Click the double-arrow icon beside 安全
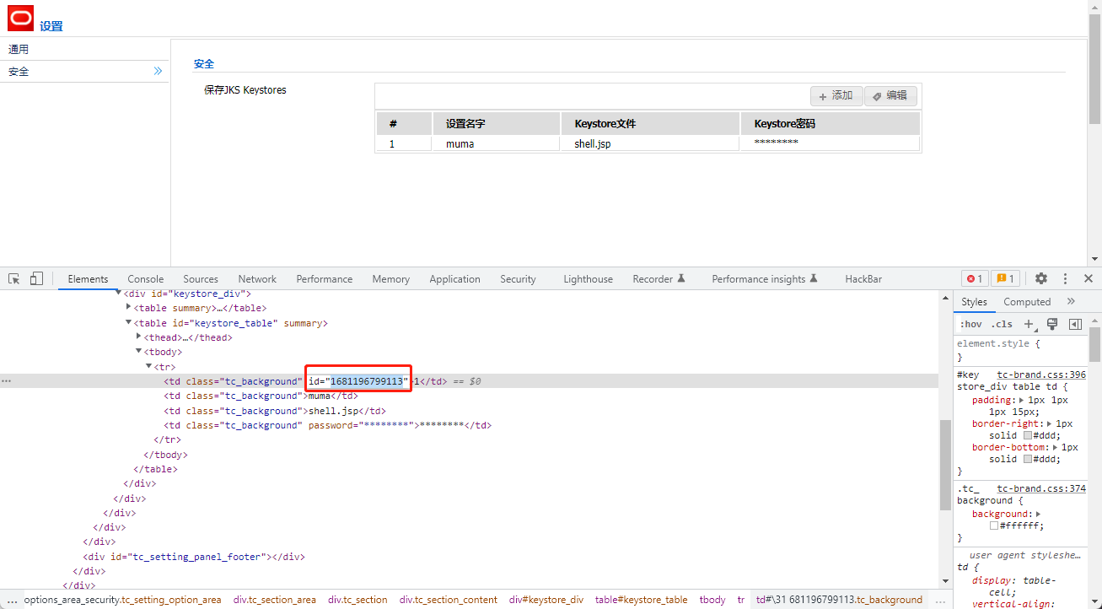Screen dimensions: 1102x609 coord(158,72)
